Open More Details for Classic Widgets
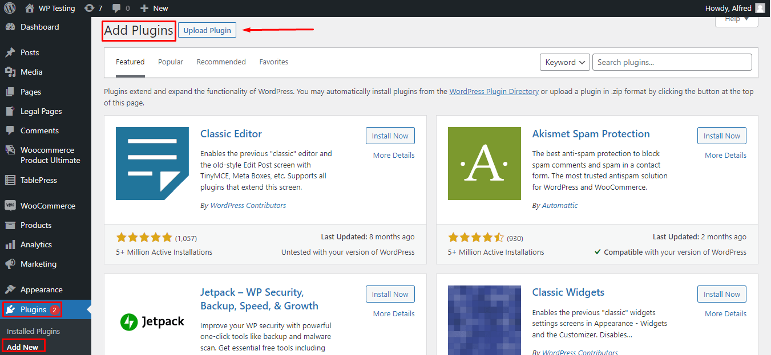771x355 pixels. [x=725, y=314]
